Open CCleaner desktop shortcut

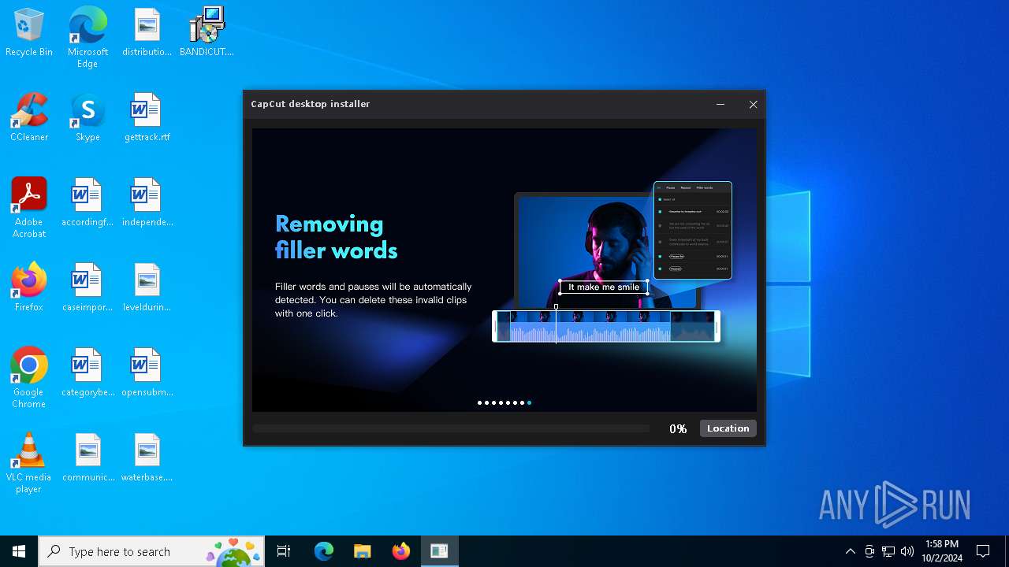point(29,117)
